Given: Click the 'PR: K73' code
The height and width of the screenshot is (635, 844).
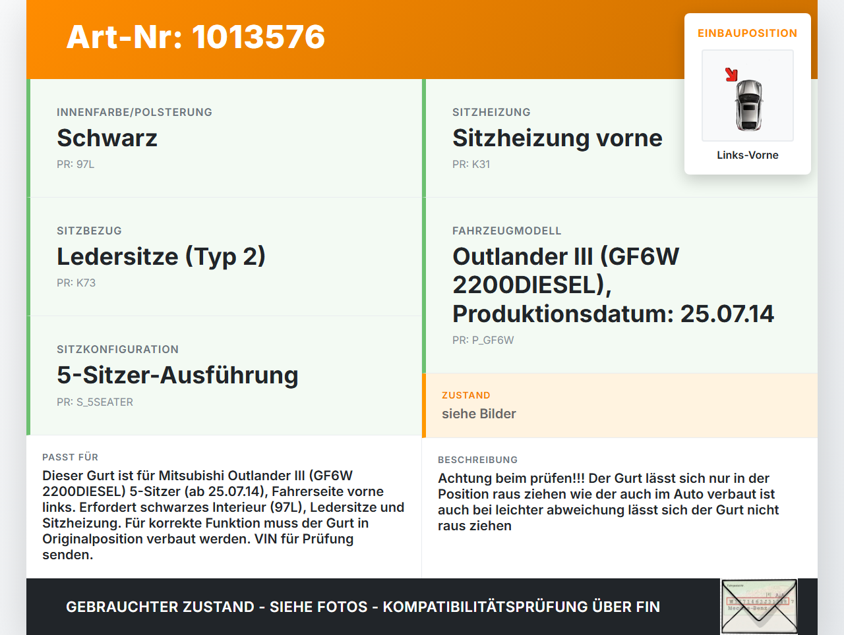Looking at the screenshot, I should [x=76, y=283].
